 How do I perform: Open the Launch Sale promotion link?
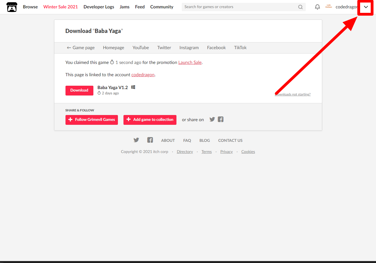coord(190,63)
